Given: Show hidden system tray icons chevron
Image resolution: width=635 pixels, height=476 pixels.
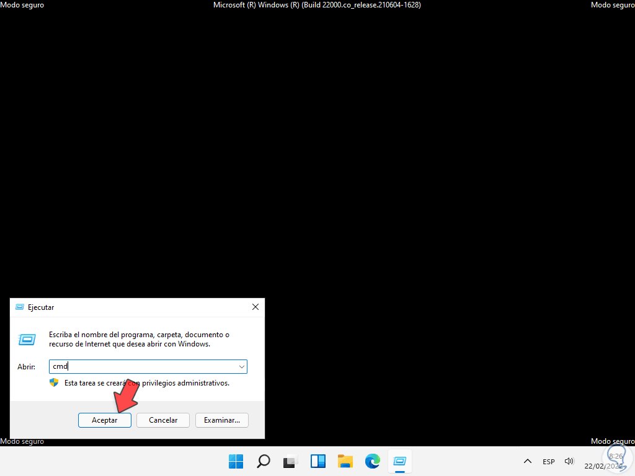Looking at the screenshot, I should tap(527, 461).
